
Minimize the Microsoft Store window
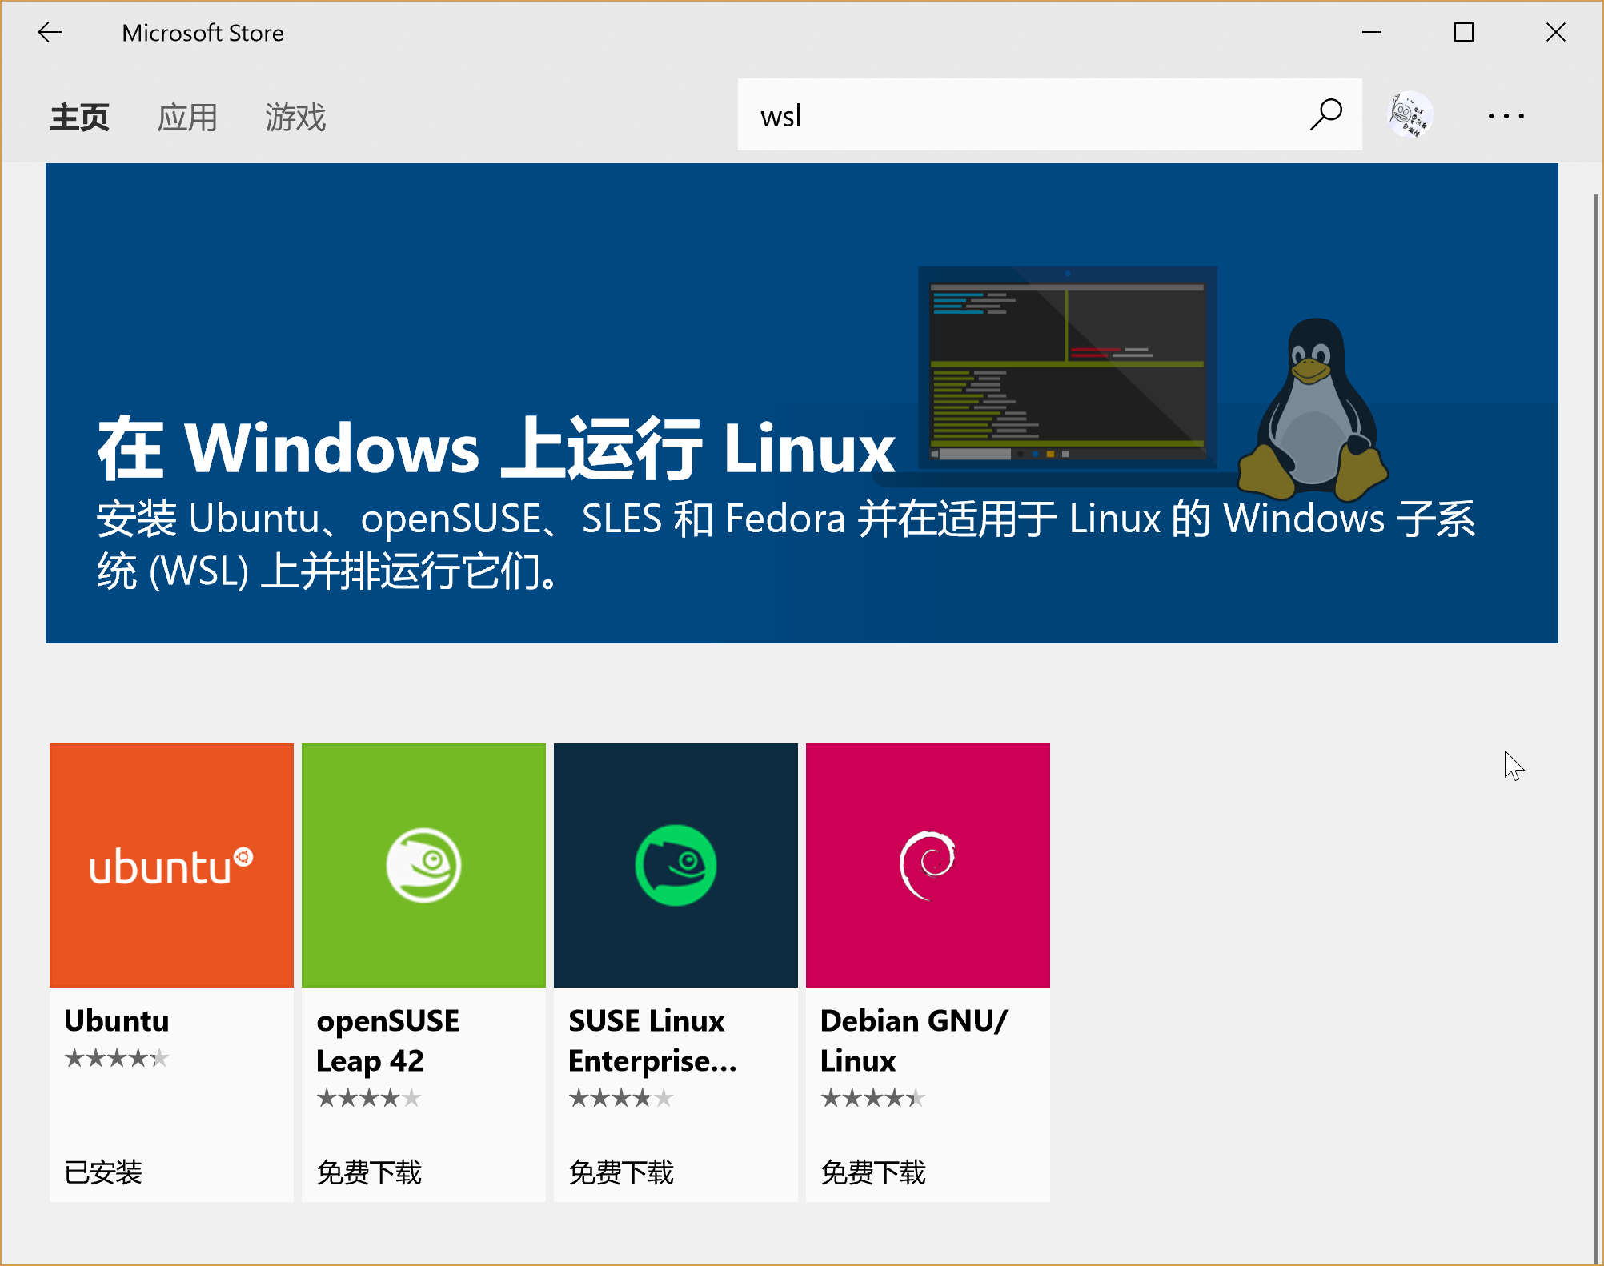pyautogui.click(x=1372, y=33)
